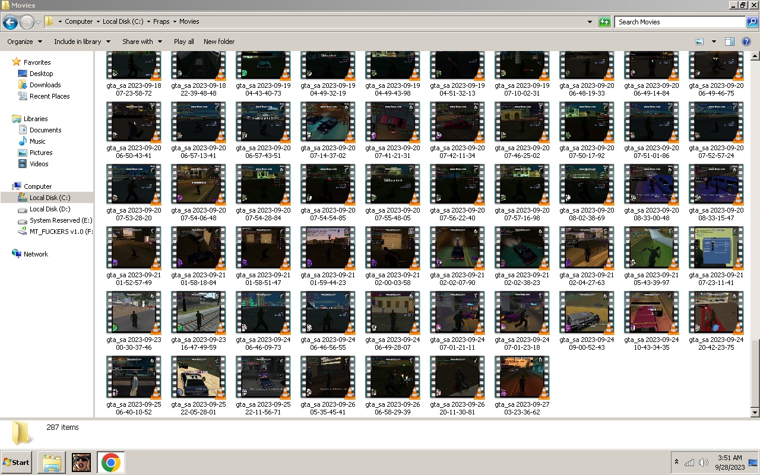The height and width of the screenshot is (475, 760).
Task: Select video gta_sa 2023-09-20 08-33-15-47
Action: (716, 192)
